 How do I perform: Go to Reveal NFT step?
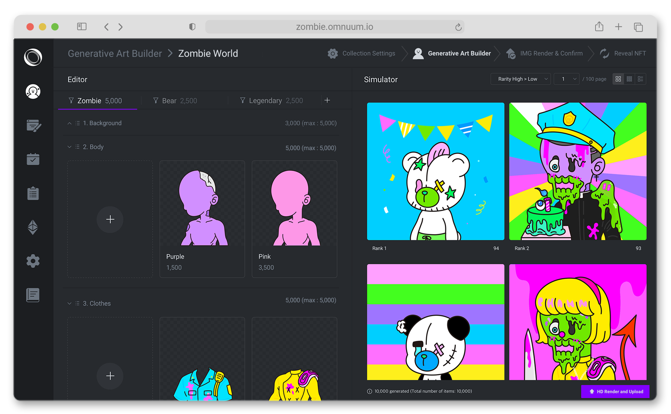pos(623,53)
